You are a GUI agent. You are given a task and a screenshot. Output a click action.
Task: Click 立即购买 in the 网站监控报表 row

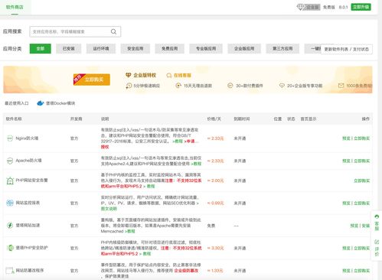(x=361, y=203)
